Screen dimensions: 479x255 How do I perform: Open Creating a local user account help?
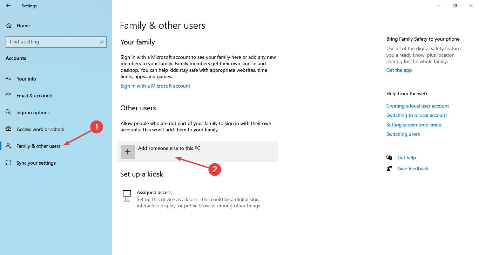point(418,106)
